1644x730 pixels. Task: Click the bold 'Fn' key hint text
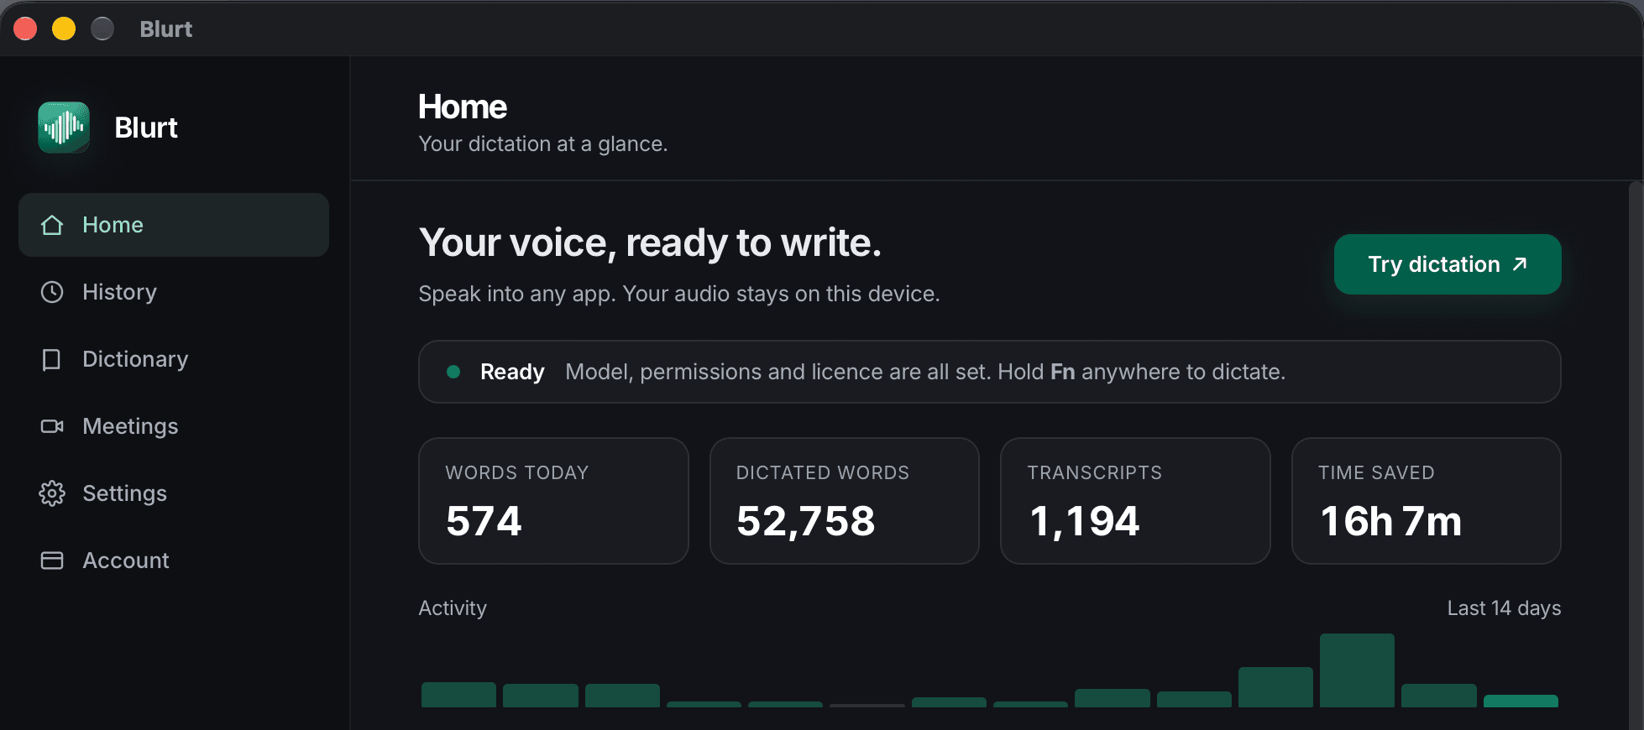1063,372
